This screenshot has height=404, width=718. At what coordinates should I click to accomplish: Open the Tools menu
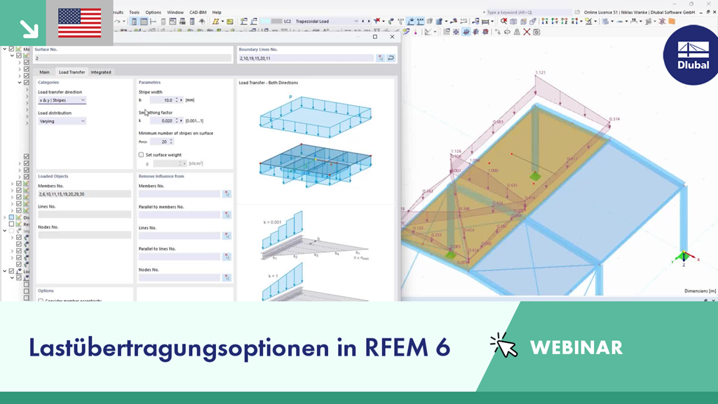pos(134,13)
